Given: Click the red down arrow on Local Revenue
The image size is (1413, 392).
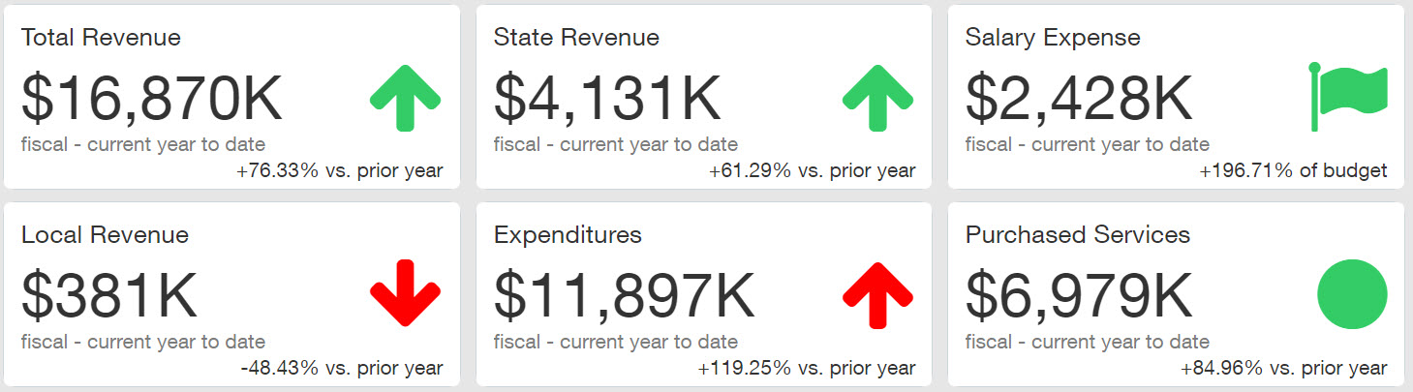Looking at the screenshot, I should click(405, 292).
